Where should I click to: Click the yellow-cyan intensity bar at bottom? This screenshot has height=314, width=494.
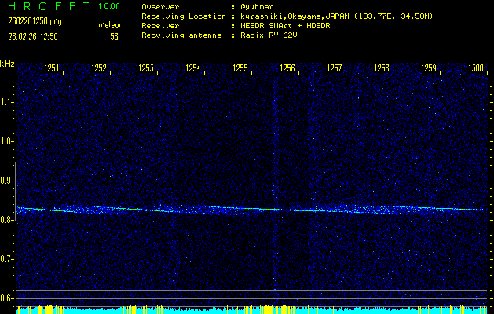(x=251, y=310)
